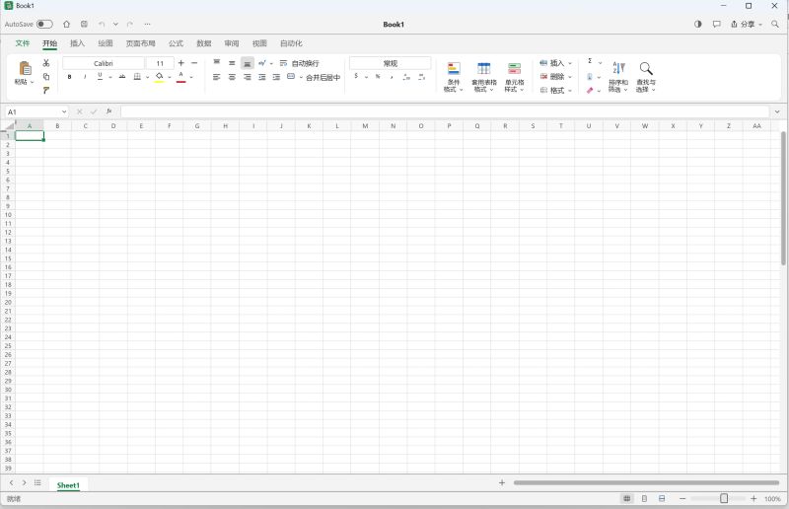Click the borders icon
The image size is (789, 509).
coord(137,77)
